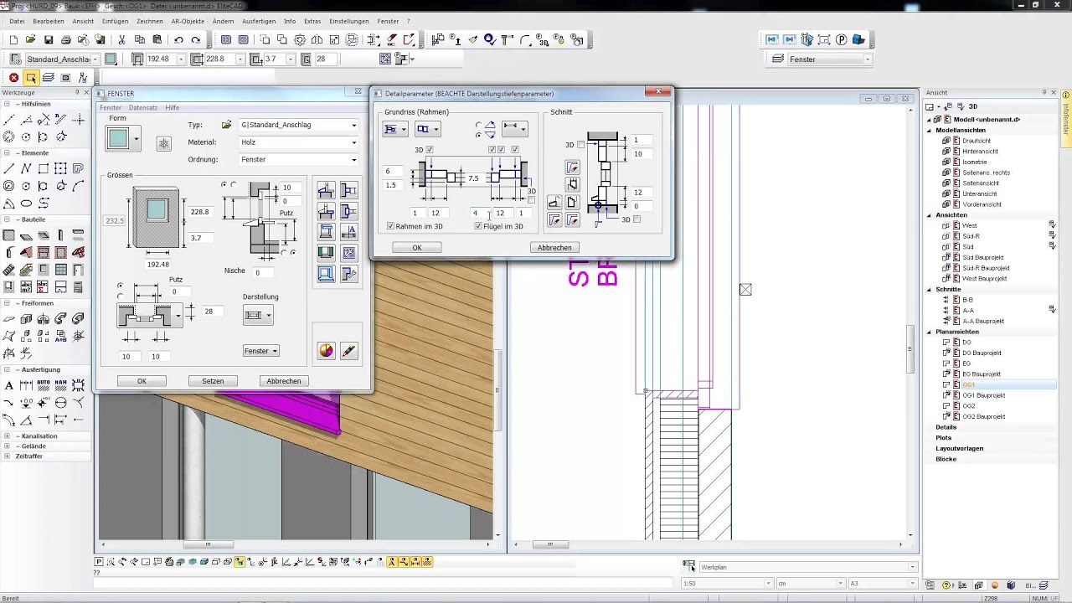This screenshot has height=603, width=1072.
Task: Open the layers stack icon
Action: point(49,78)
